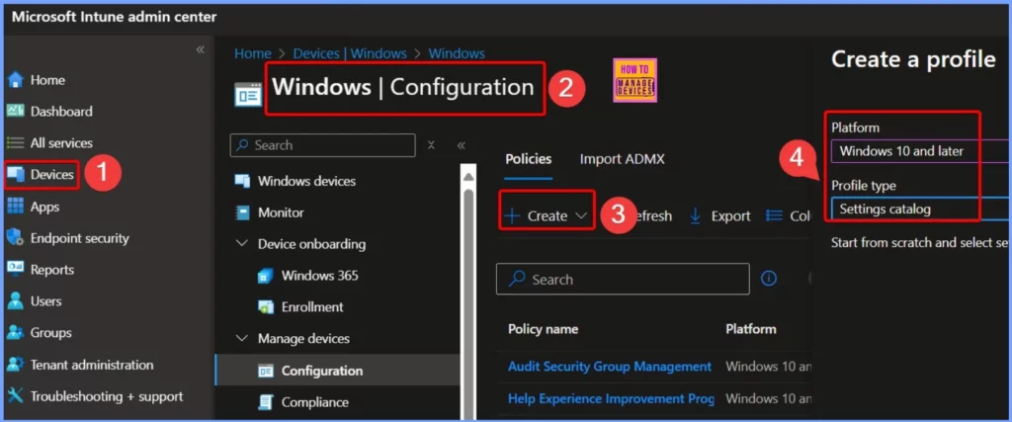Click the Windows 365 icon
The image size is (1012, 422).
click(265, 276)
